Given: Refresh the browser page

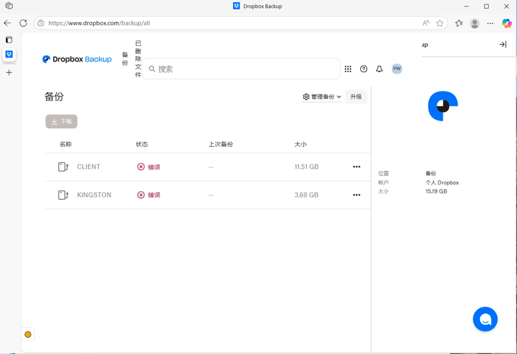Looking at the screenshot, I should (23, 23).
